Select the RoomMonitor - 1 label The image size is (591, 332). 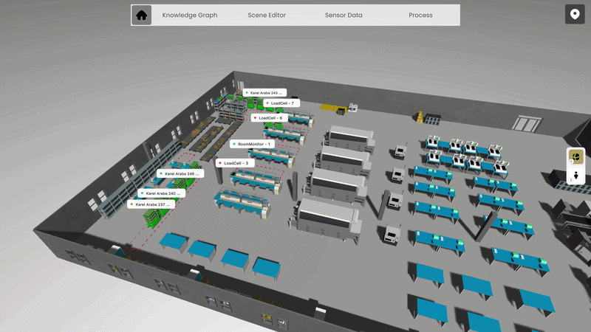pos(252,144)
